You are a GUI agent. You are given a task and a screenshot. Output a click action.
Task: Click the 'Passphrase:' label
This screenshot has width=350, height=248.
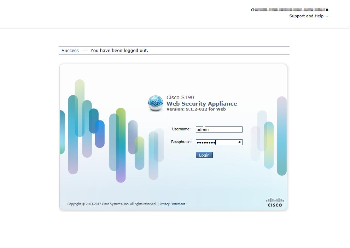pos(181,142)
